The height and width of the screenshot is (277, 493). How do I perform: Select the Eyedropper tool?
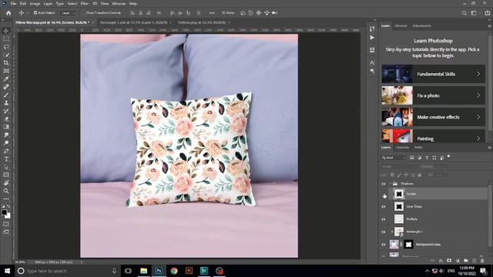tap(6, 78)
